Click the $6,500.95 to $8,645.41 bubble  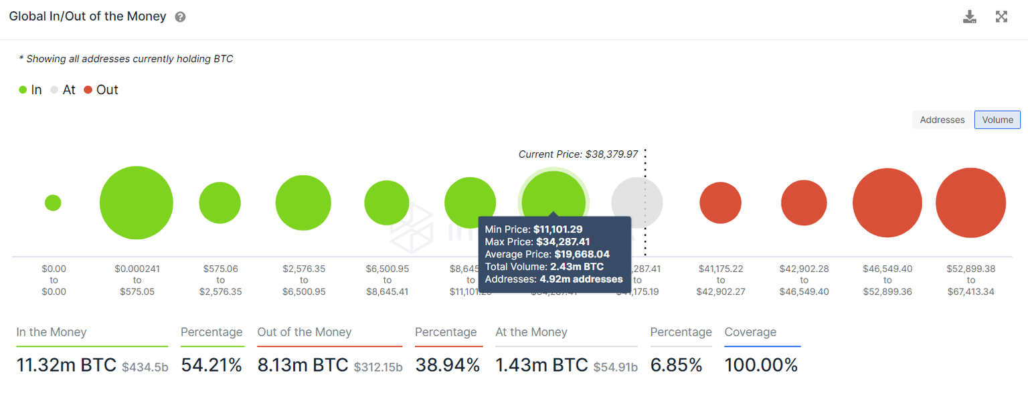(x=387, y=203)
